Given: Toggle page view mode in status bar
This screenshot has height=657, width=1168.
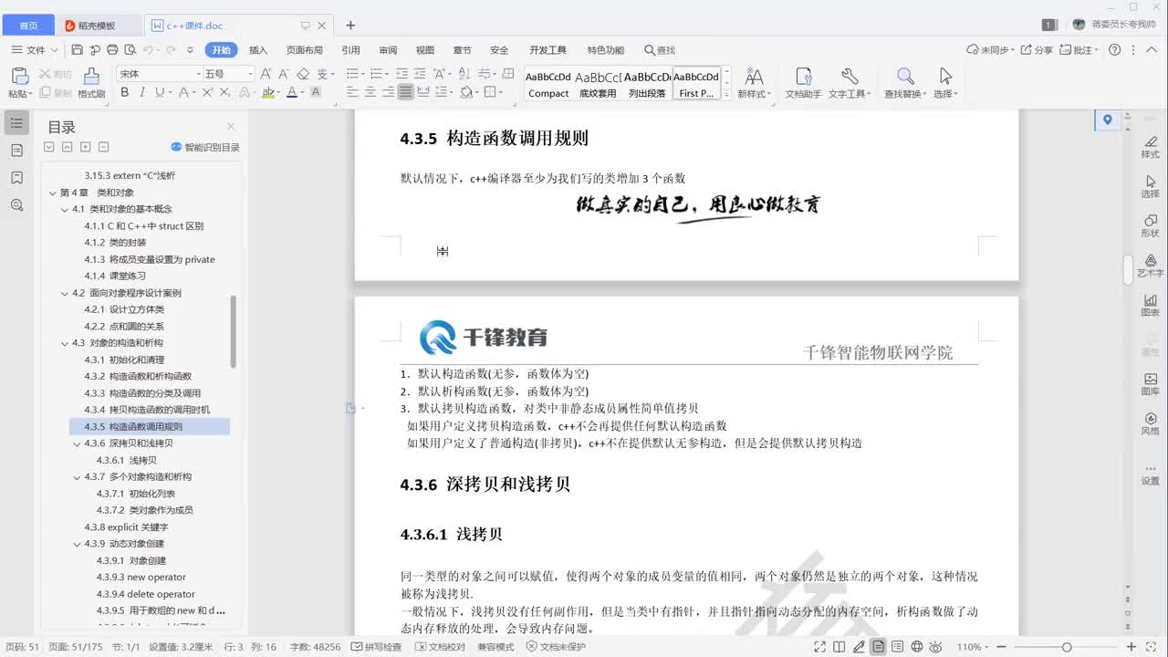Looking at the screenshot, I should pos(878,647).
